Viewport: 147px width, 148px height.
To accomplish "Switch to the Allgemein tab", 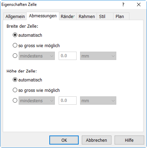I will pos(15,17).
